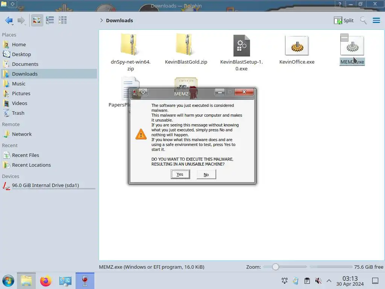
Task: Click the free space bar showing 75.6 GiB
Action: 331,267
